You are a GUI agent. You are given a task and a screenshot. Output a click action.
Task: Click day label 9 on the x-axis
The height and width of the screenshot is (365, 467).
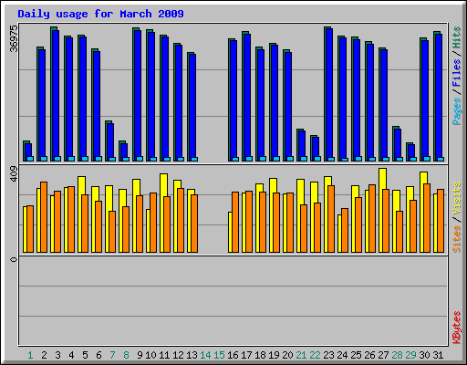coord(140,355)
